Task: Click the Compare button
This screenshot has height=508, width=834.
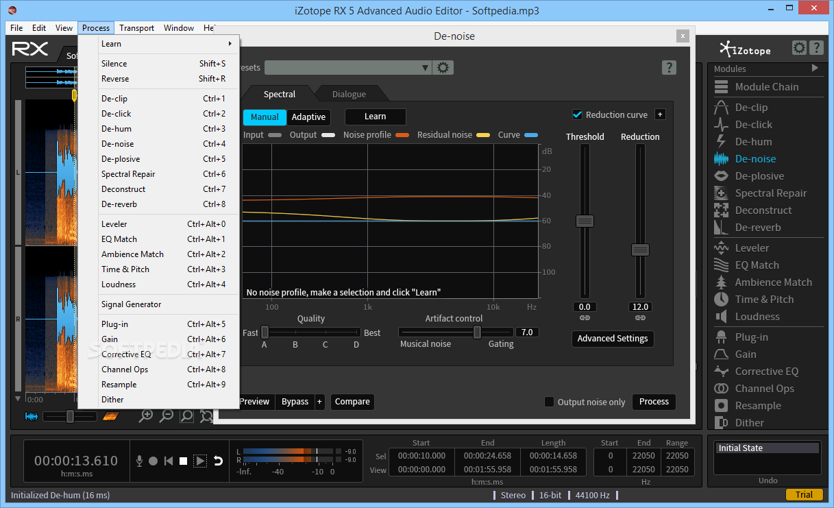Action: [352, 402]
